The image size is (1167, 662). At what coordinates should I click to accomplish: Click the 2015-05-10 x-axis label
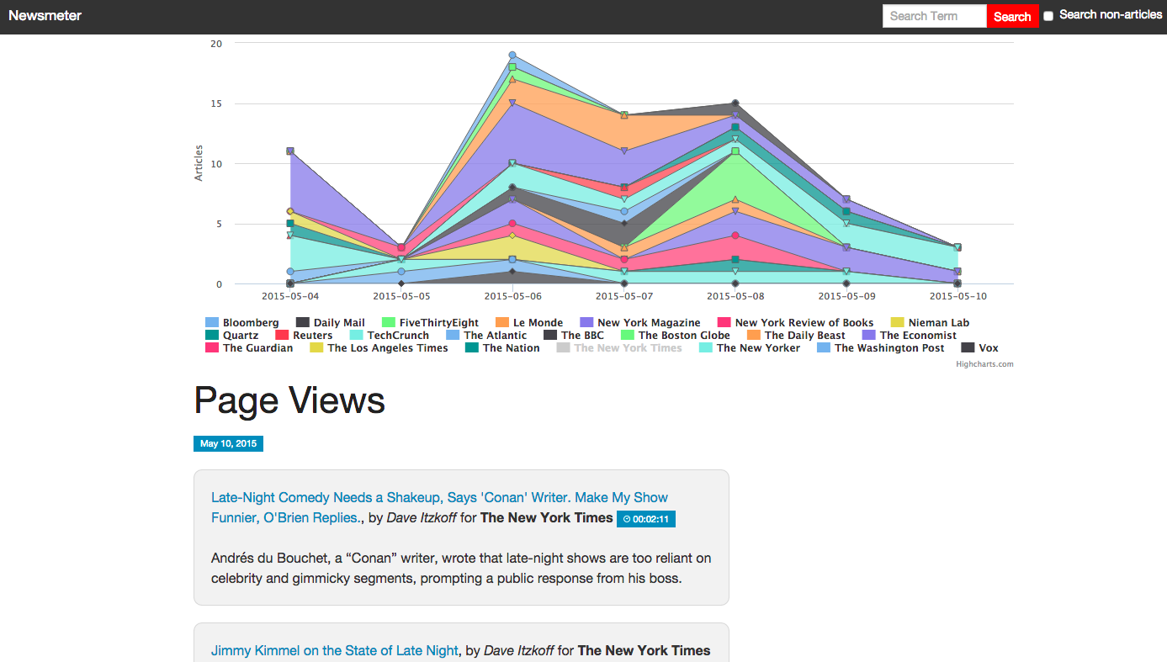958,296
